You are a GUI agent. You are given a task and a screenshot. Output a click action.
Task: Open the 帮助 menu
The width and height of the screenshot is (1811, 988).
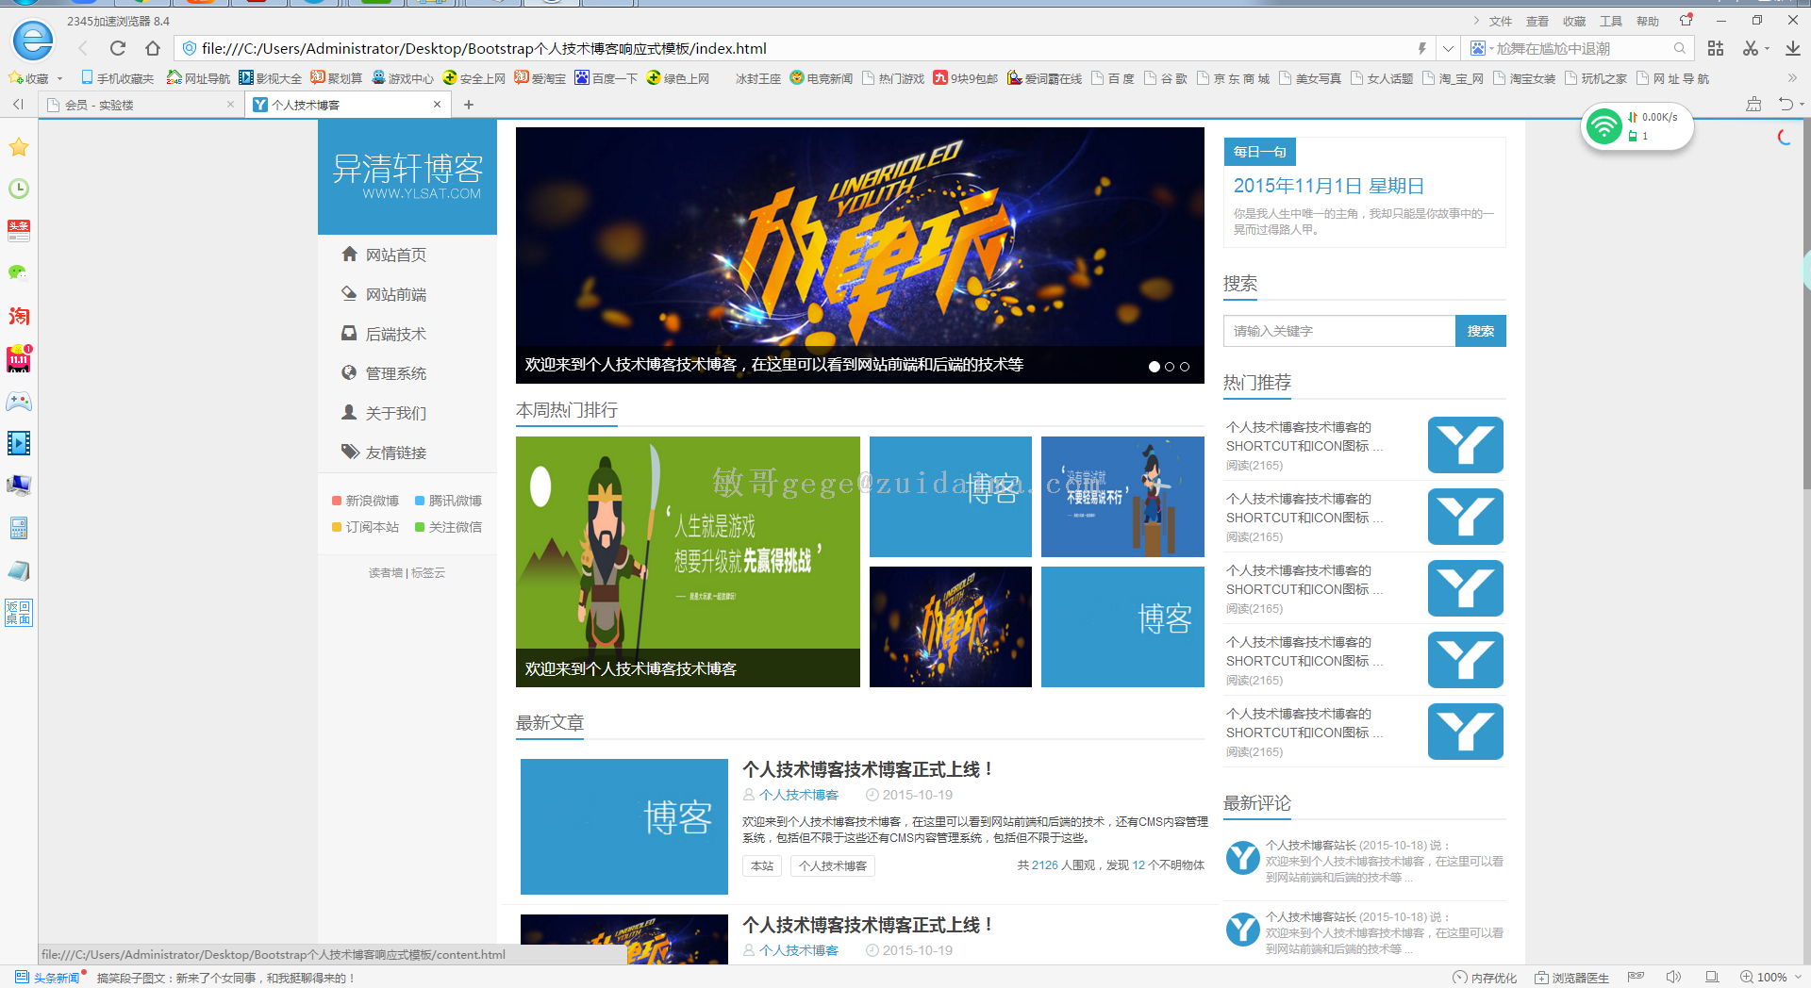(x=1648, y=21)
